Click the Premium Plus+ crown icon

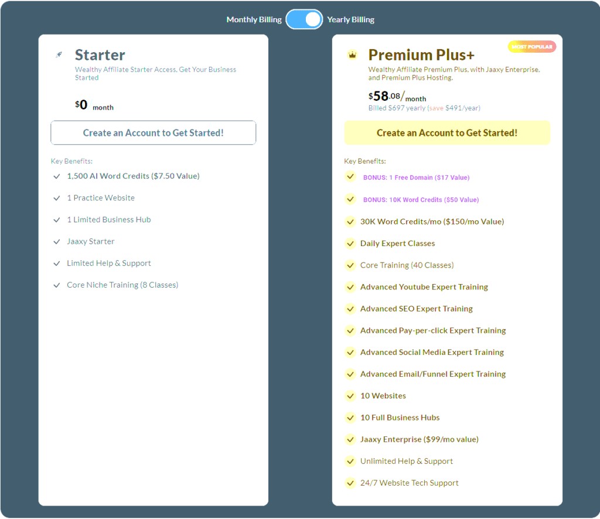352,55
